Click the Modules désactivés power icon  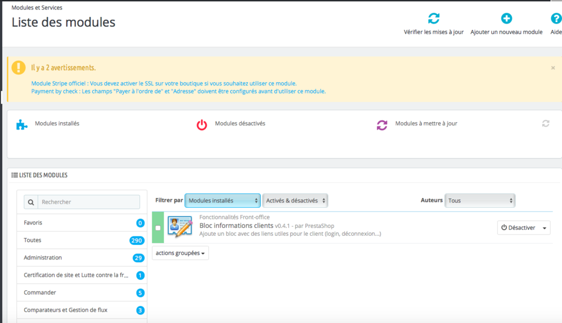click(202, 124)
